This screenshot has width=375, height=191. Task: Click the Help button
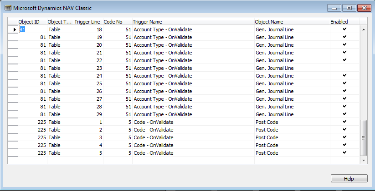click(349, 179)
